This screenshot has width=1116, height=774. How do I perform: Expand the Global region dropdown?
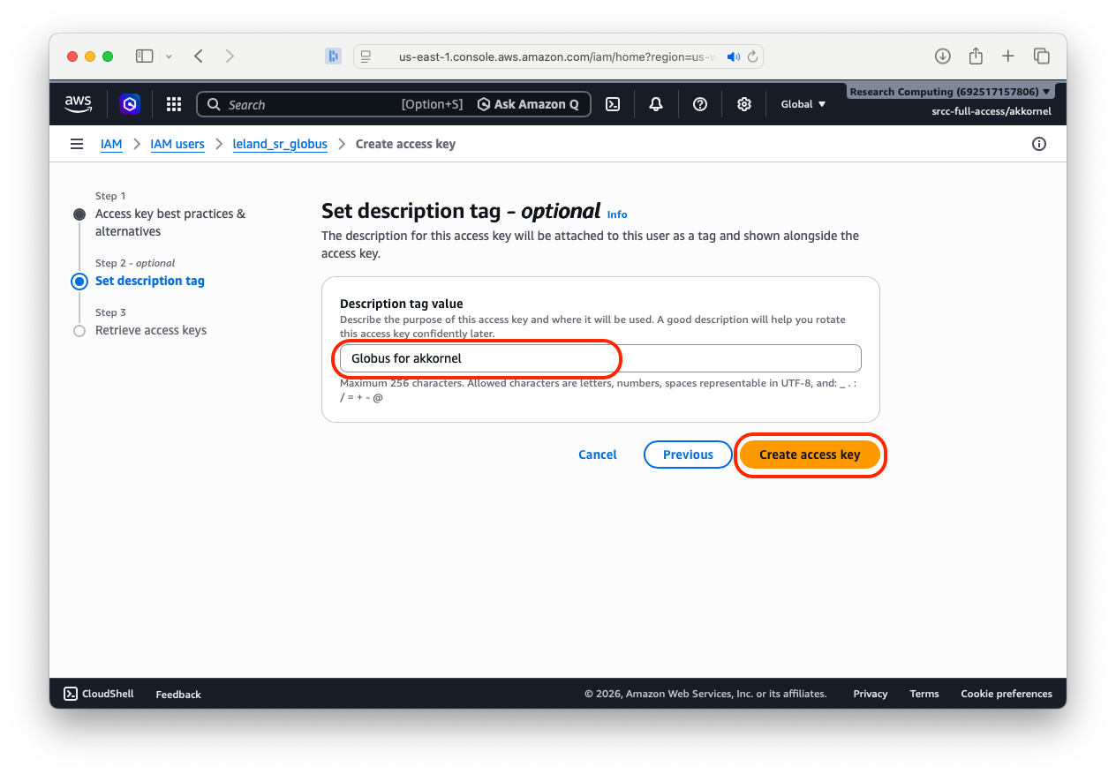click(803, 104)
